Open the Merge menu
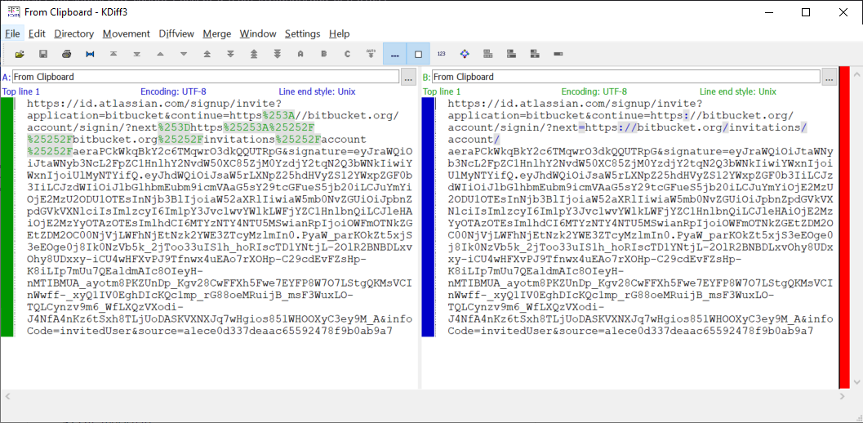863x423 pixels. point(217,33)
